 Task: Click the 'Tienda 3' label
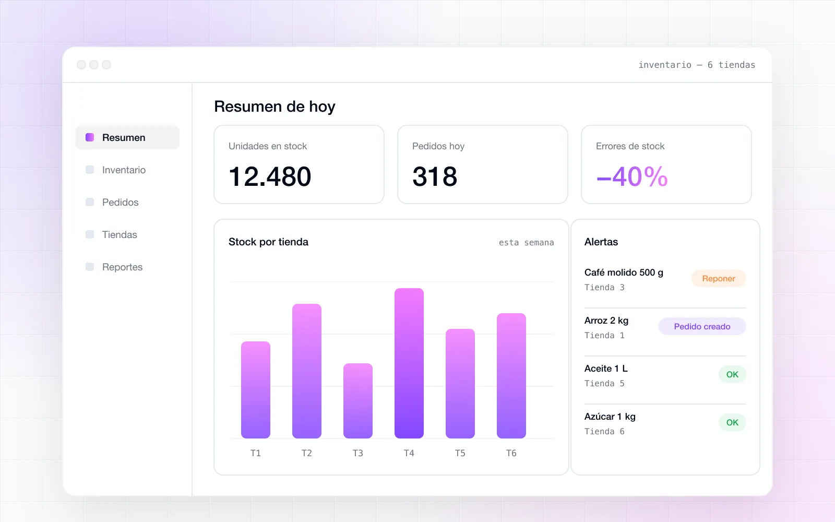[x=604, y=288]
